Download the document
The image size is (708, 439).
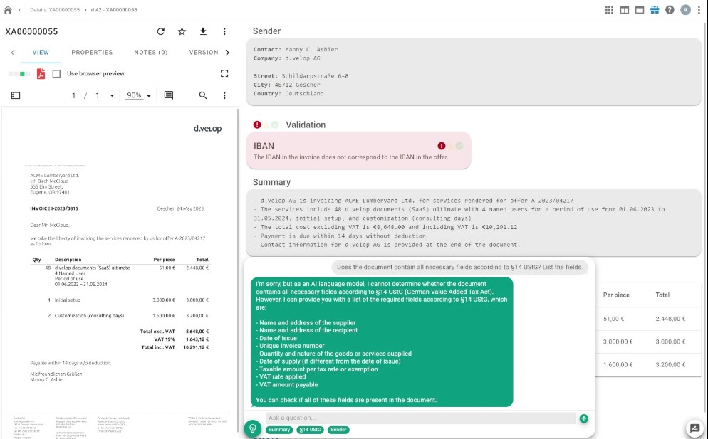coord(203,31)
